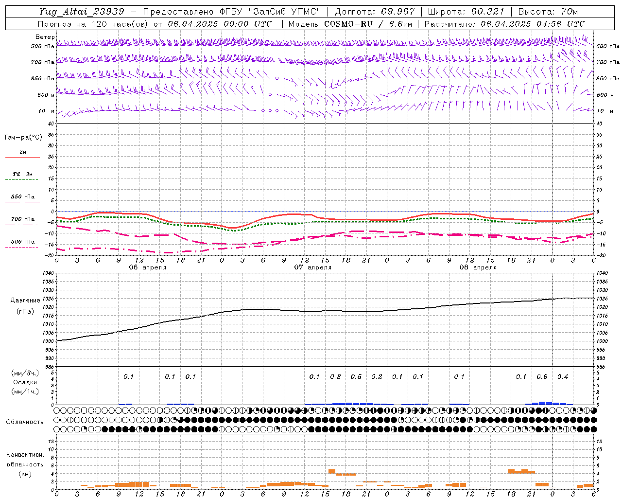Viewport: 622px width, 498px height.
Task: Click the Ветер section label
Action: coord(45,37)
